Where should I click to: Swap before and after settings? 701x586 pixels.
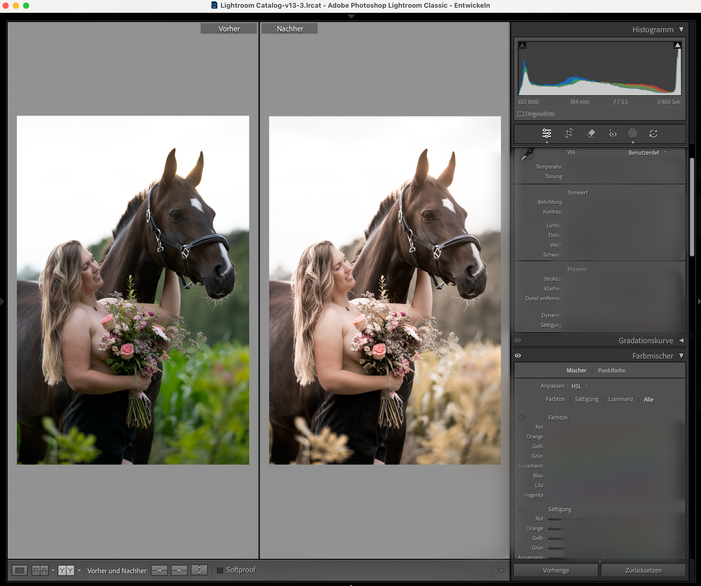click(199, 570)
